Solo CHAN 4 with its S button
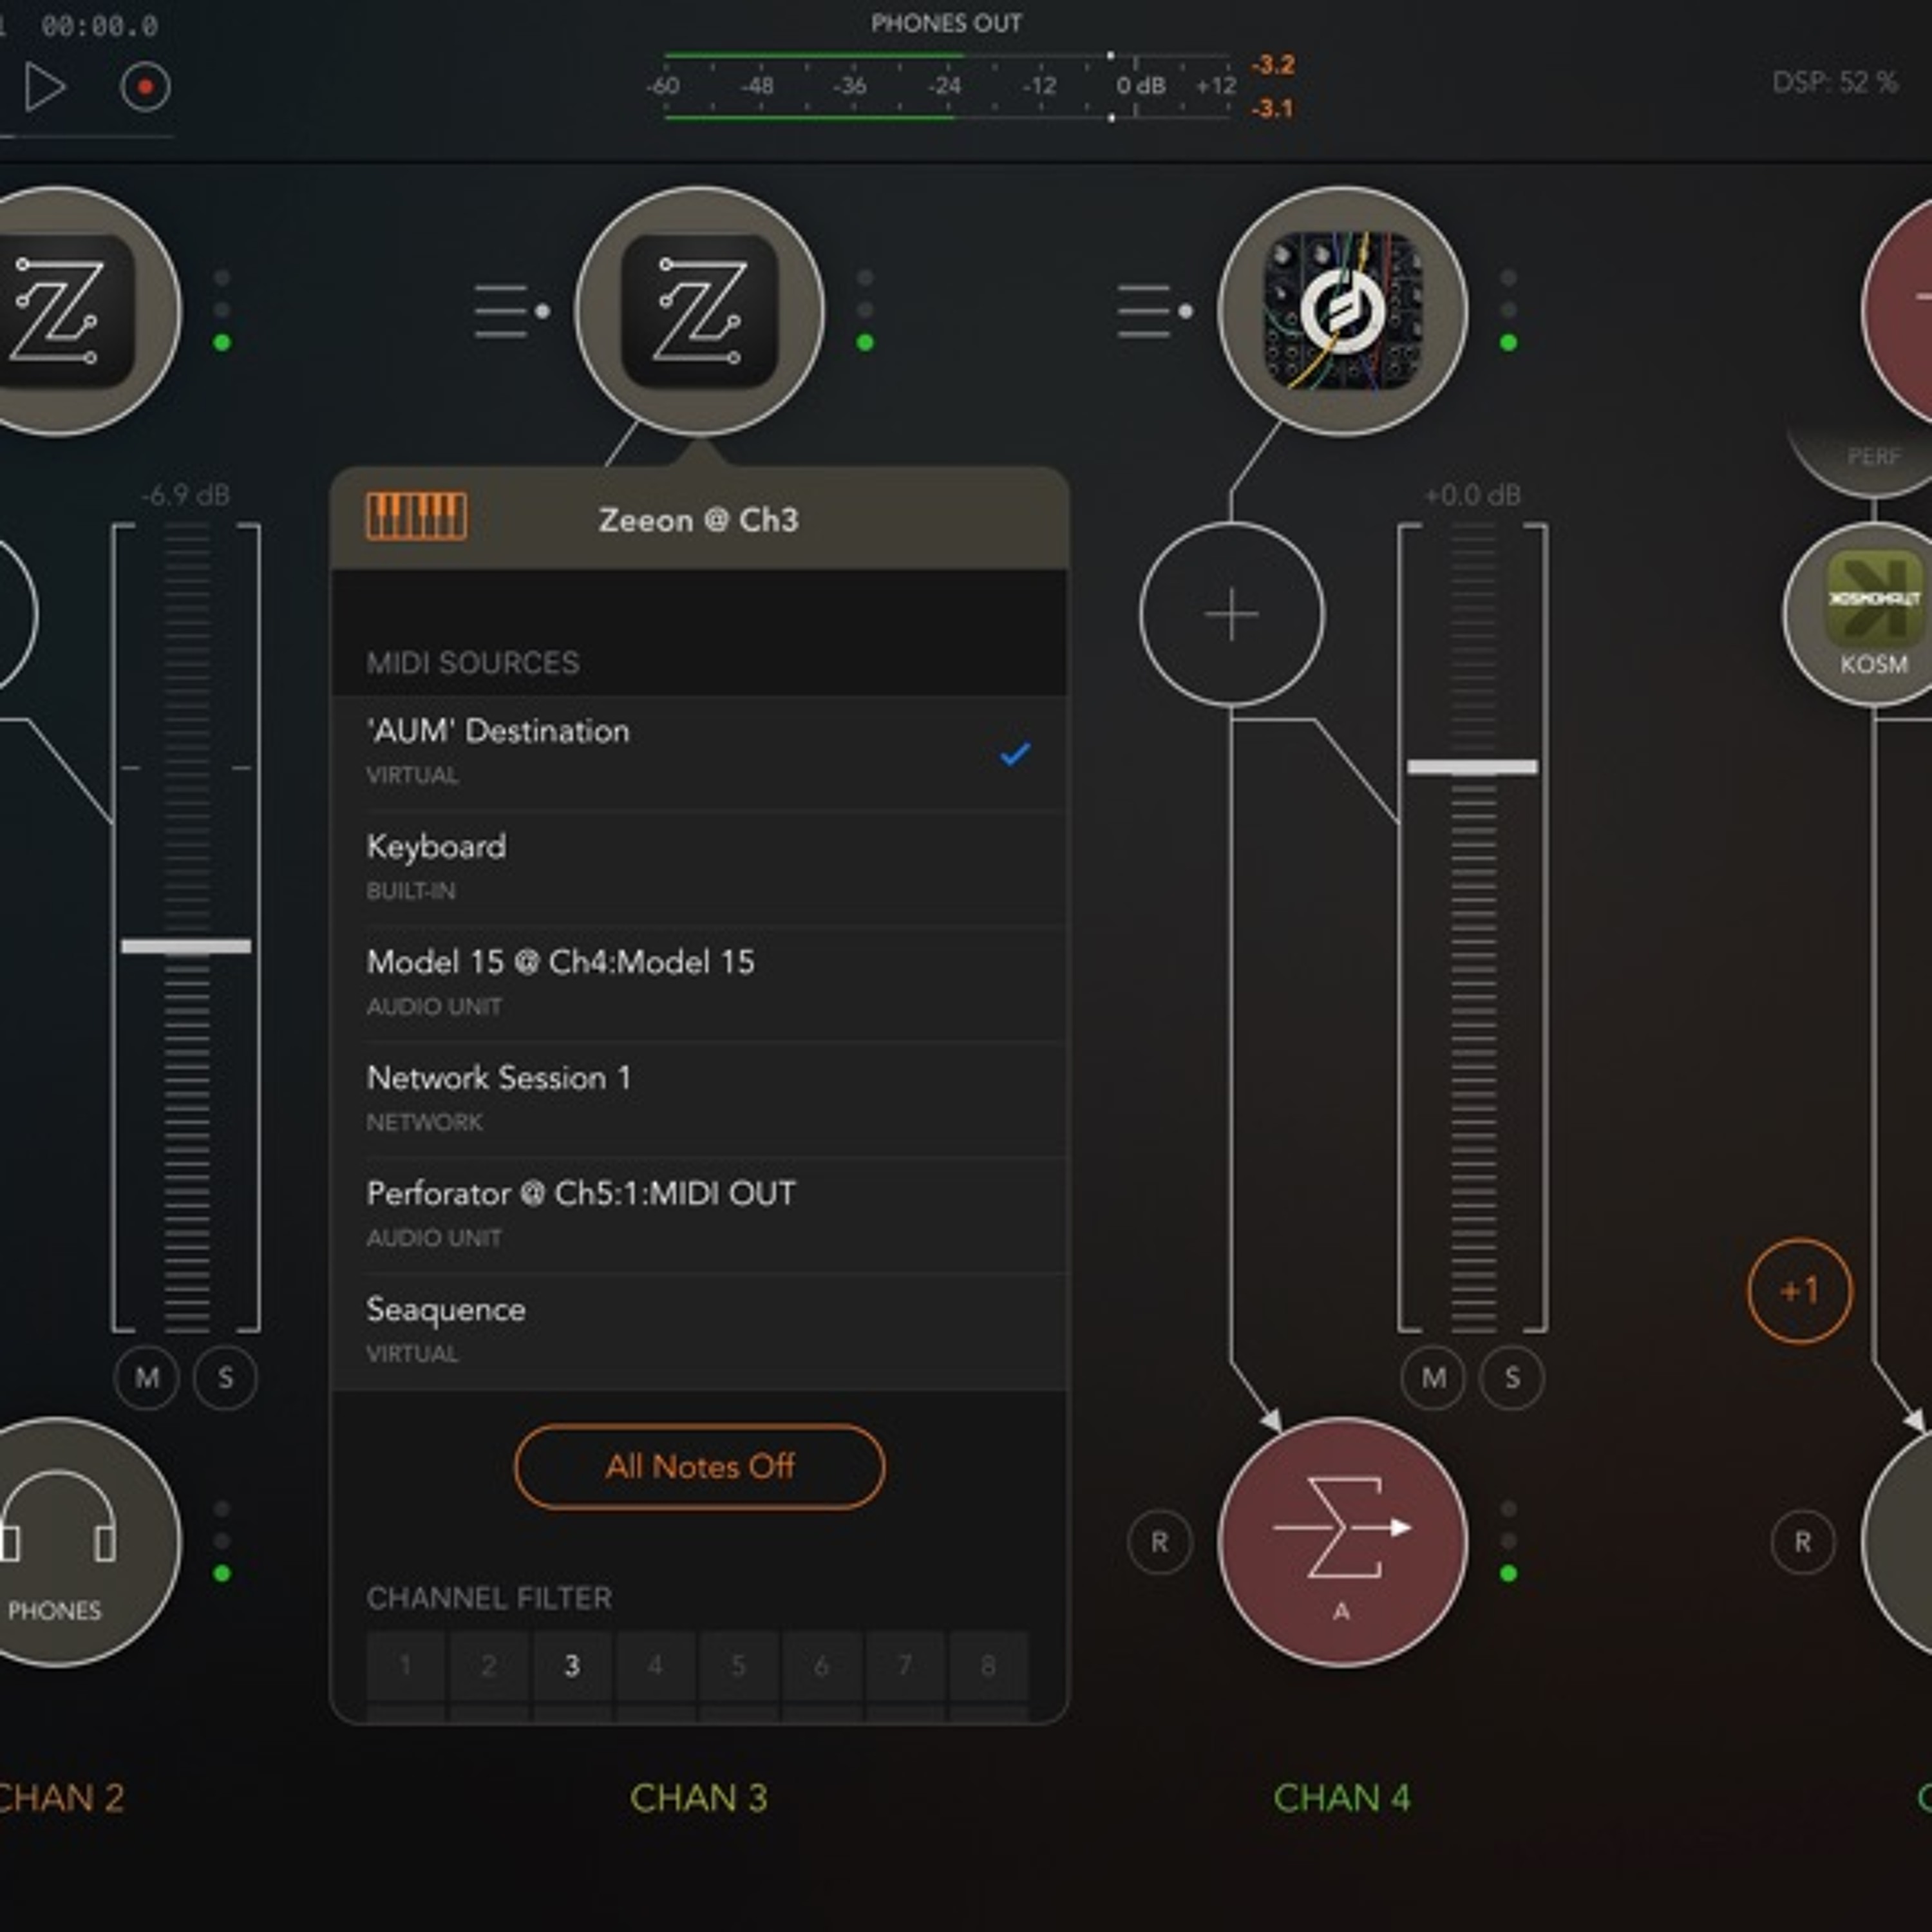 1511,1377
